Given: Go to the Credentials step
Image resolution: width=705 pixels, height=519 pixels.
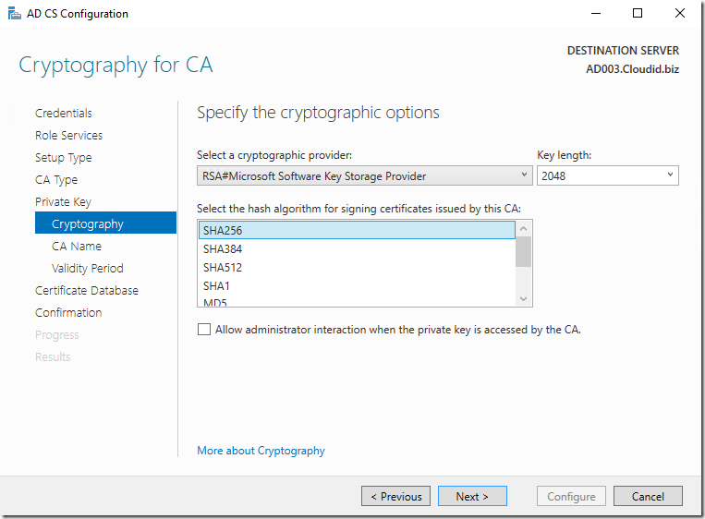Looking at the screenshot, I should tap(64, 114).
